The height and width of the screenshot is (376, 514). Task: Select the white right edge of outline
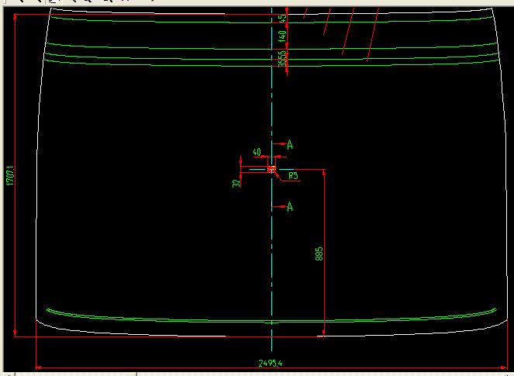506,194
